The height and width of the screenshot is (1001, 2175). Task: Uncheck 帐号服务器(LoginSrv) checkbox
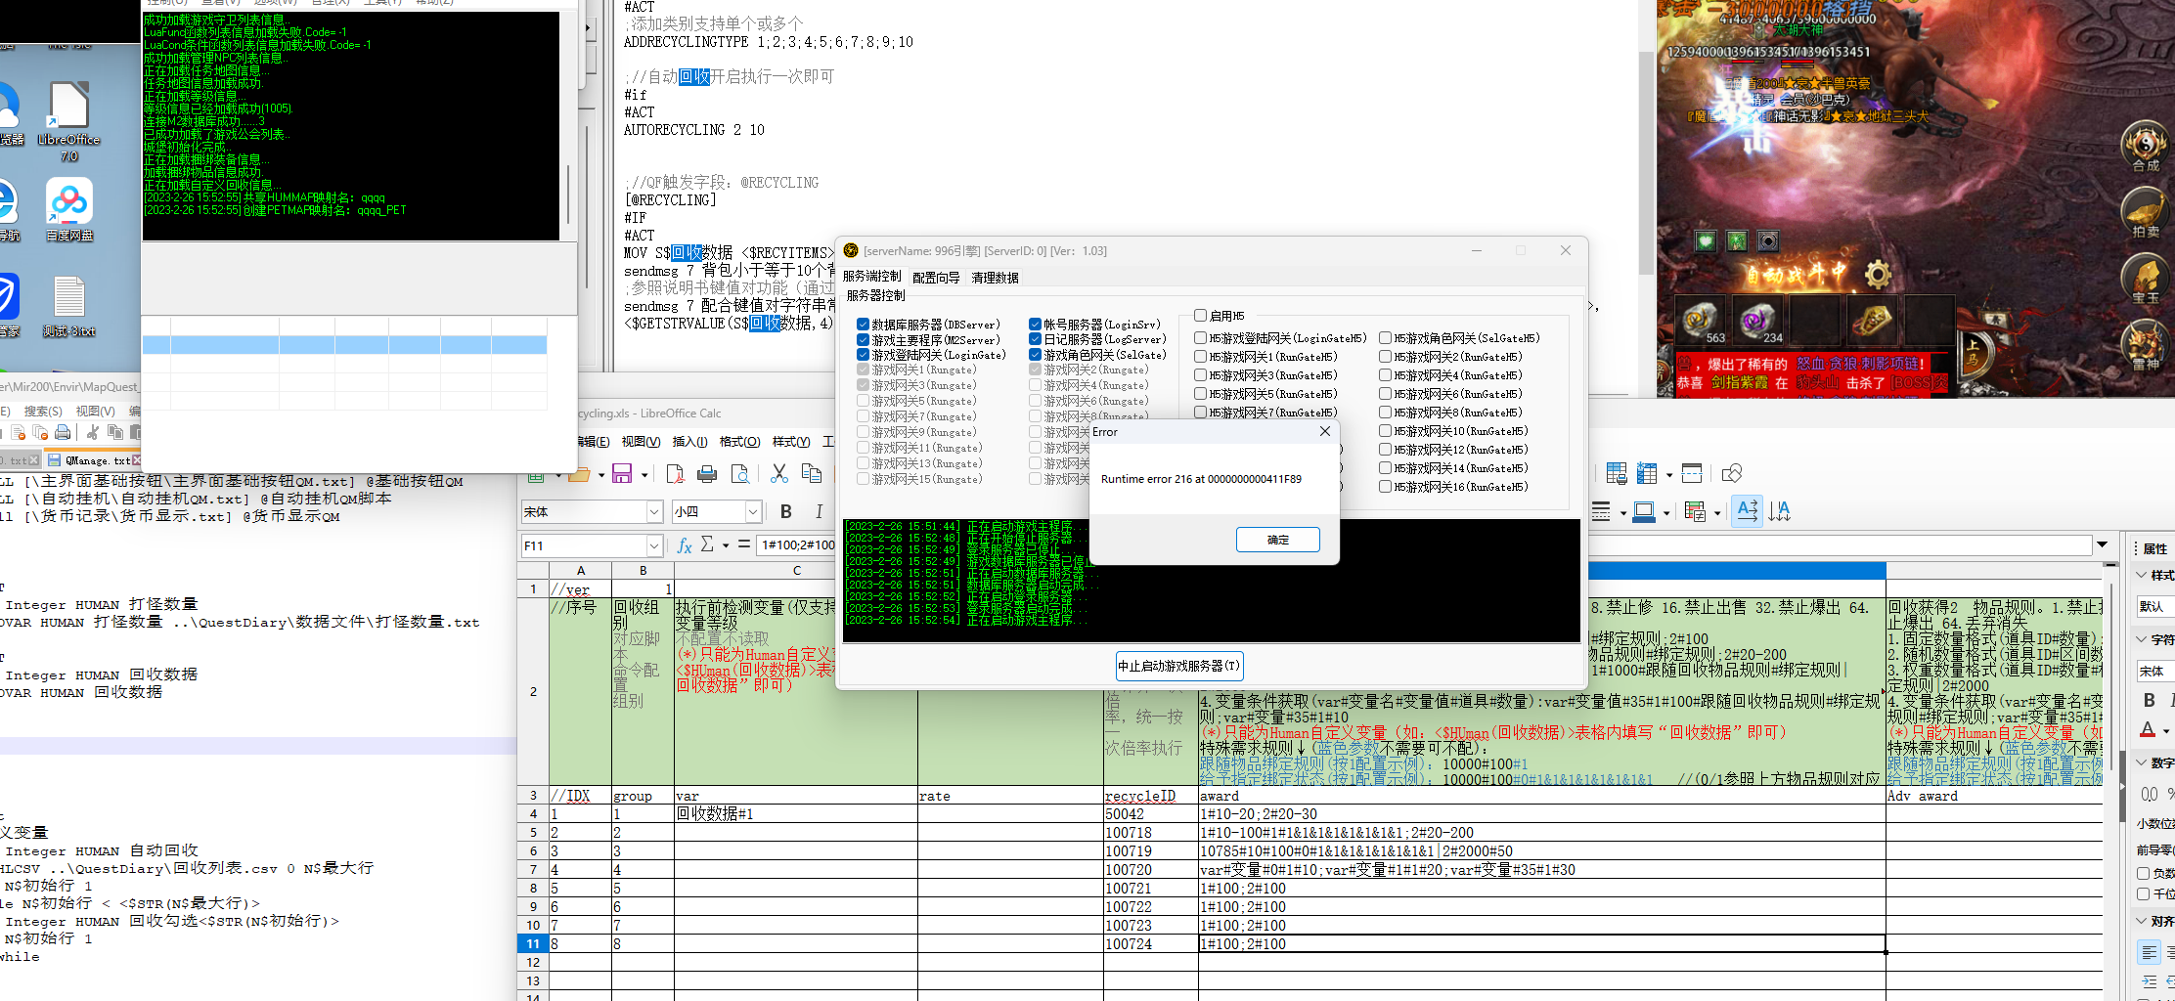(x=1035, y=325)
